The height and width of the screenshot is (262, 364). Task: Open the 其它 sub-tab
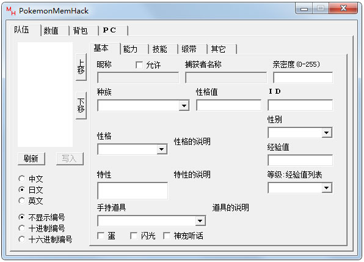click(222, 50)
